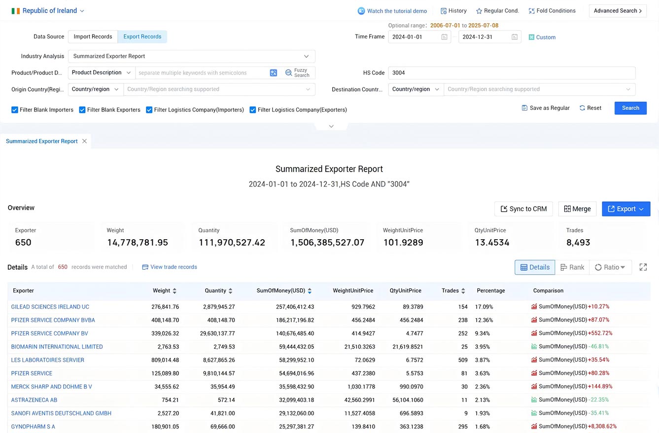Image resolution: width=659 pixels, height=433 pixels.
Task: Open destination country search dropdown
Action: tap(540, 89)
